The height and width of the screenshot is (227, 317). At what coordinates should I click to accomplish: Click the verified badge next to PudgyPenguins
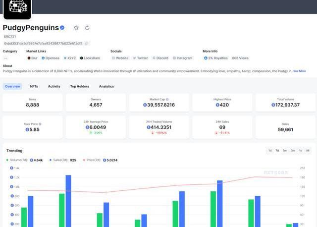[62, 28]
